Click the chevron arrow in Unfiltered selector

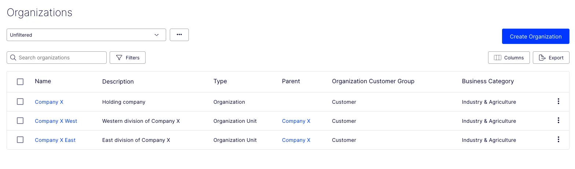pos(157,35)
